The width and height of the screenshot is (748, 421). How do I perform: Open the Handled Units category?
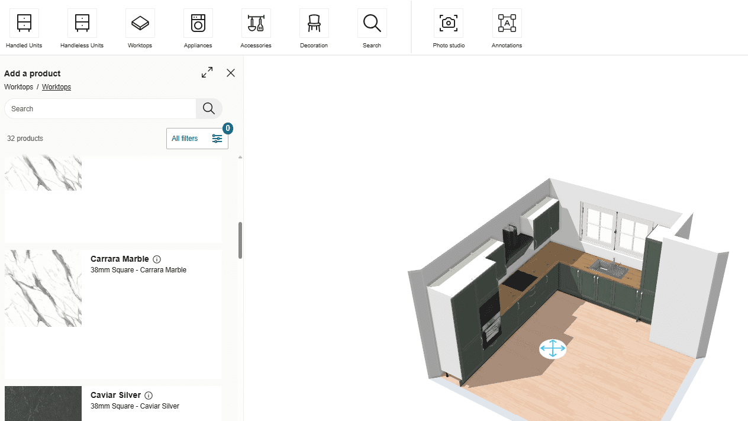click(24, 28)
